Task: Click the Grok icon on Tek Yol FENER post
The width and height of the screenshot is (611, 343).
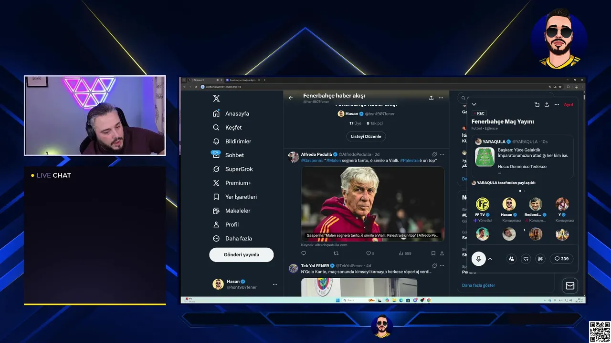Action: 434,265
